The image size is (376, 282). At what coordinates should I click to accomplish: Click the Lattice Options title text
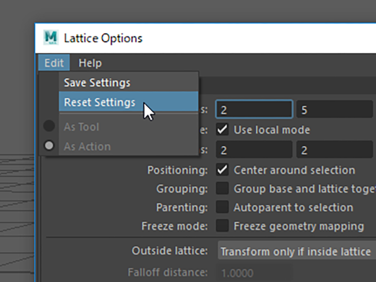pos(103,38)
